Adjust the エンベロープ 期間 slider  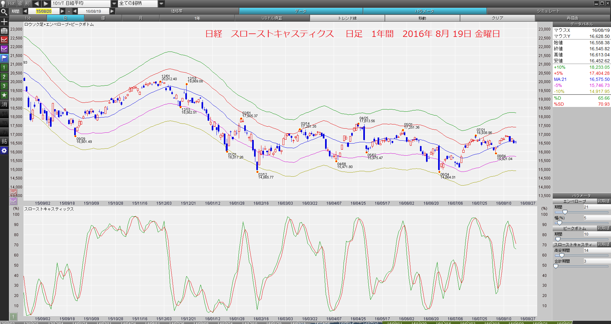[565, 212]
